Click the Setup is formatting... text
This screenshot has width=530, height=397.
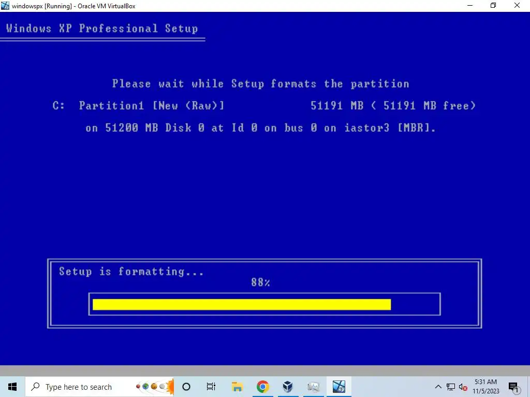click(131, 272)
